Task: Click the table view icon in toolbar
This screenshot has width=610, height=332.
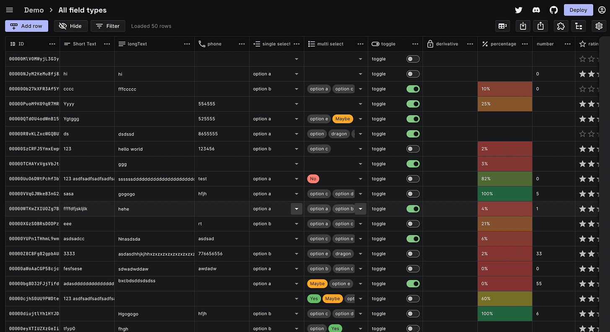Action: pyautogui.click(x=502, y=26)
